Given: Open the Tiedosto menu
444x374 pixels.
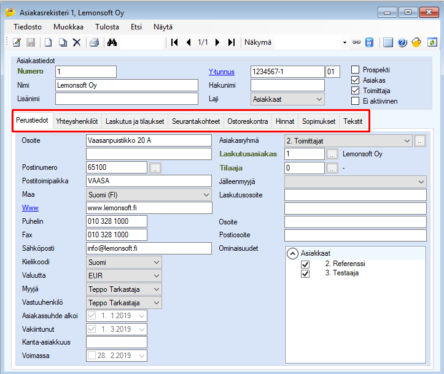Looking at the screenshot, I should pyautogui.click(x=28, y=27).
